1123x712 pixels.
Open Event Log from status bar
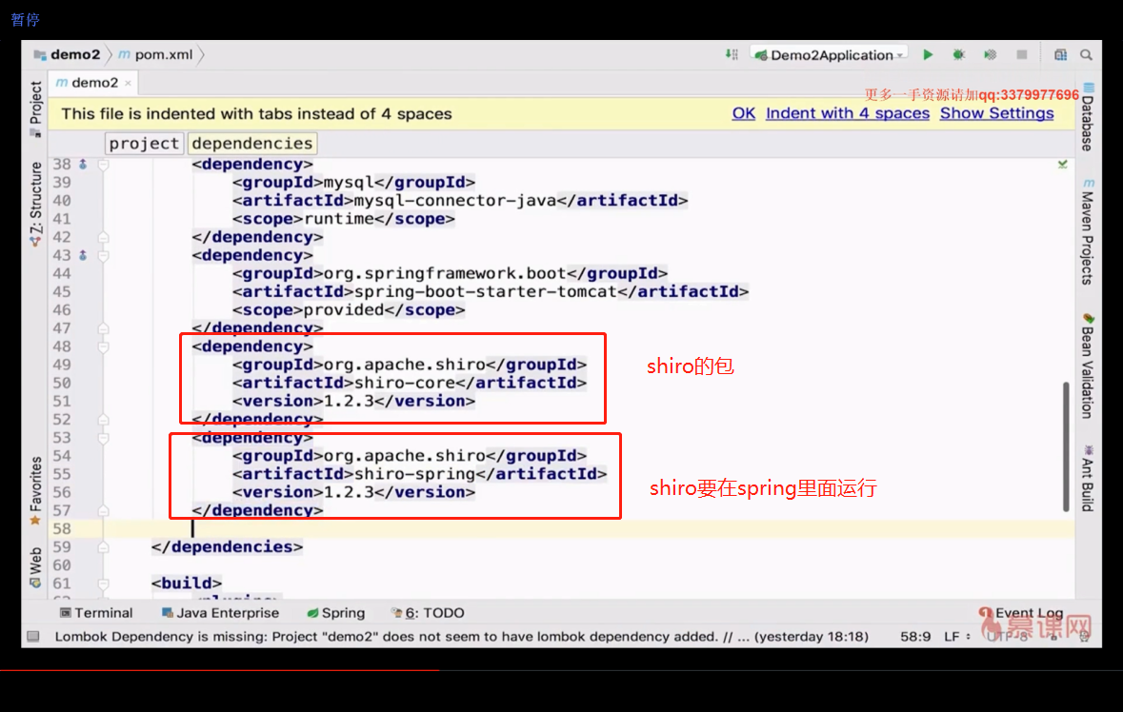pos(1021,613)
